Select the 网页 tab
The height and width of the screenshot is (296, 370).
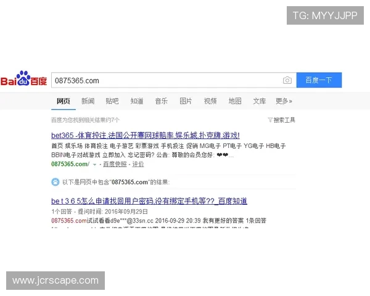point(64,101)
